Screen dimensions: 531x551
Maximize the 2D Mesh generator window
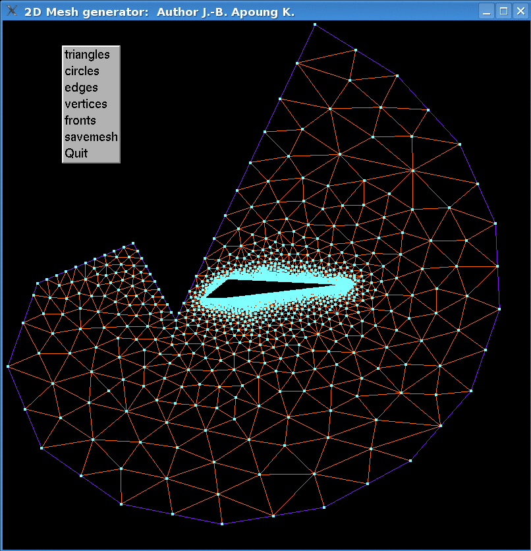point(503,11)
